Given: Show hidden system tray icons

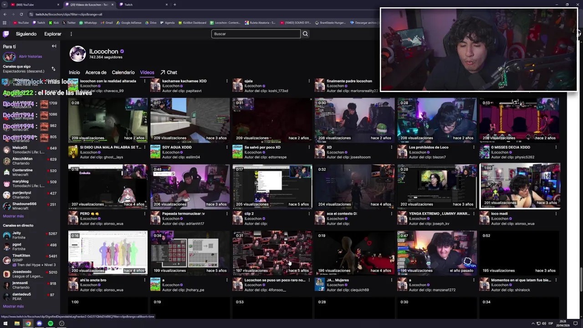Looking at the screenshot, I should pos(533,323).
